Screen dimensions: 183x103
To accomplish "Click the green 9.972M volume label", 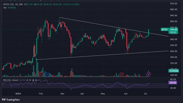I will 172,70.
